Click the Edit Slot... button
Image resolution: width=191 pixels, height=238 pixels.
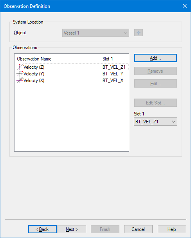click(x=155, y=103)
